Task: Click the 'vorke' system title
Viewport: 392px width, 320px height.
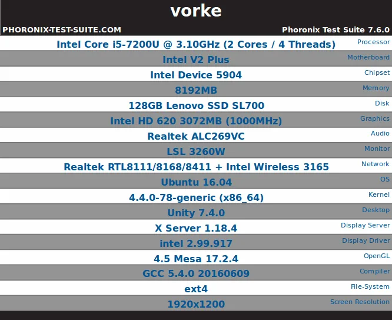Action: coord(196,11)
